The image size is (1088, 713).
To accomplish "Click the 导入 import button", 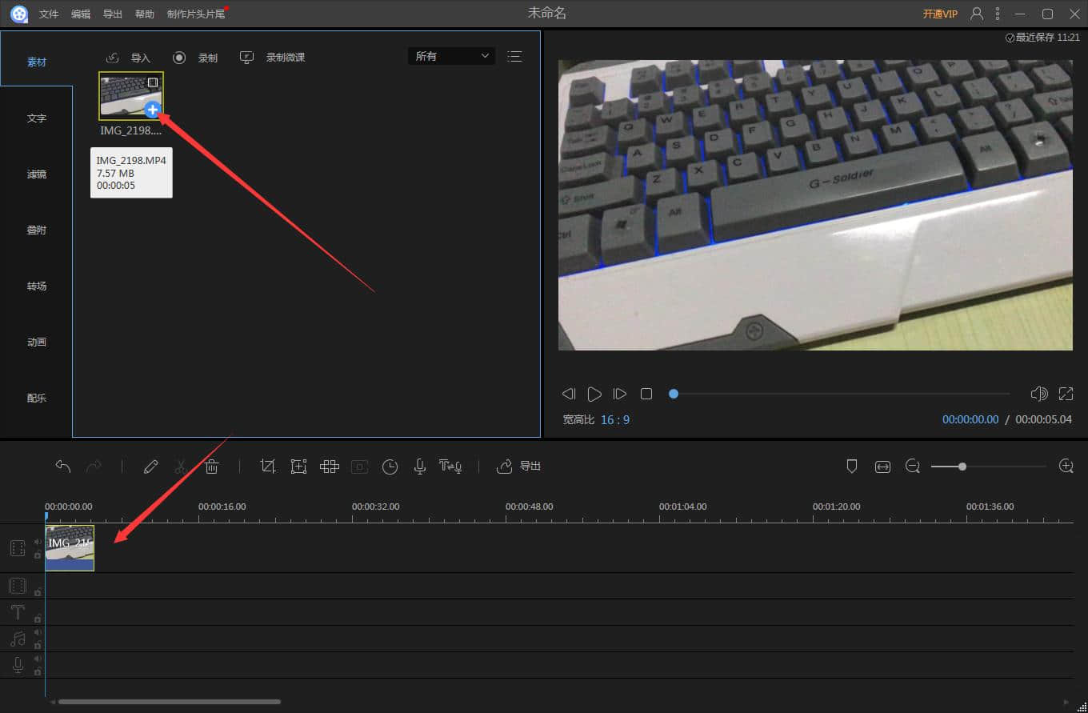I will 129,58.
